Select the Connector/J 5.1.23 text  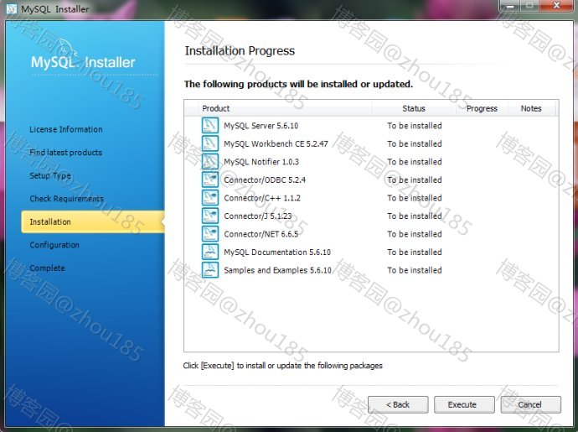258,216
